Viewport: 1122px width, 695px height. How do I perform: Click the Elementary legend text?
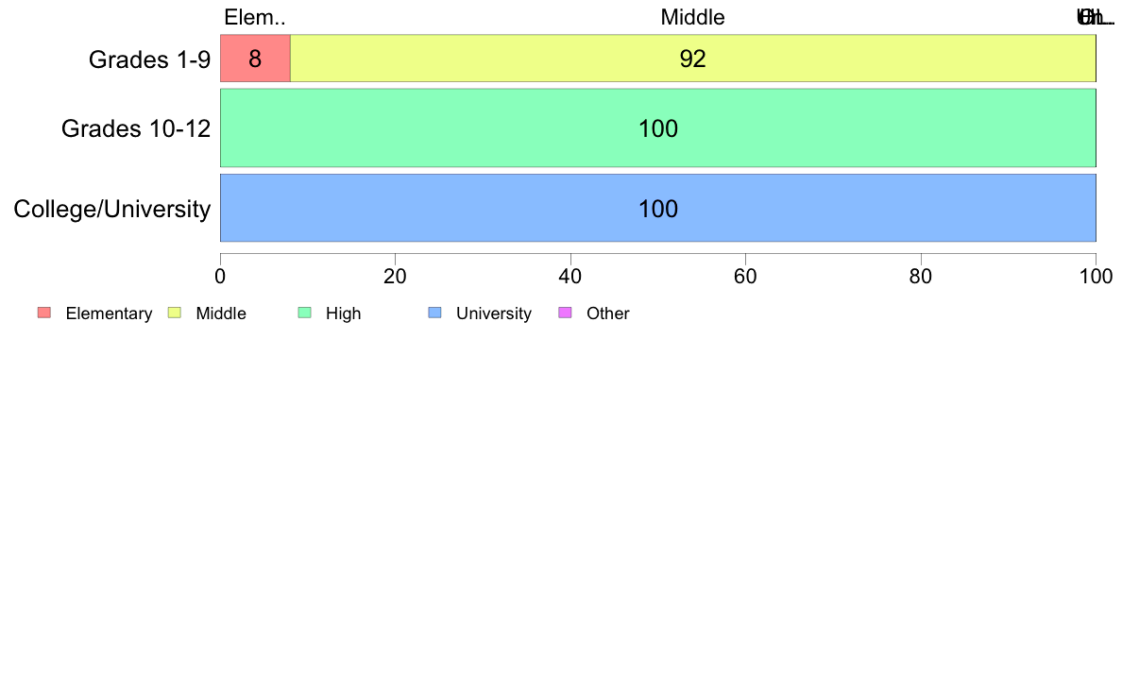click(x=109, y=314)
